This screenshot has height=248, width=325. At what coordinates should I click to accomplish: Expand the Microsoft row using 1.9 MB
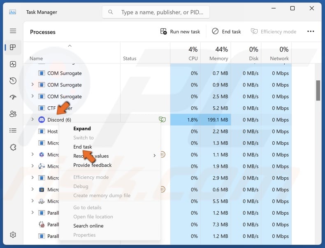(x=32, y=166)
